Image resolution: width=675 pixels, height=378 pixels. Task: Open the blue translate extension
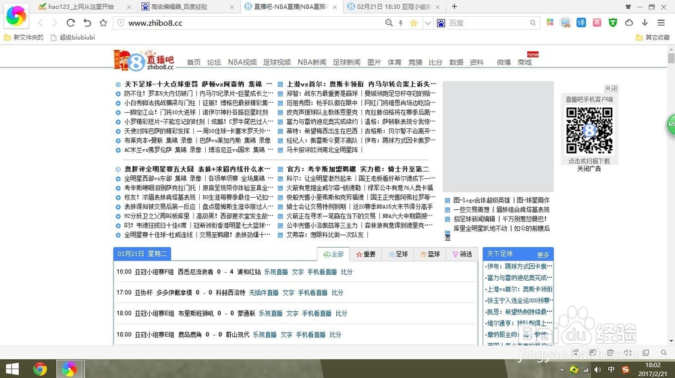pyautogui.click(x=581, y=22)
